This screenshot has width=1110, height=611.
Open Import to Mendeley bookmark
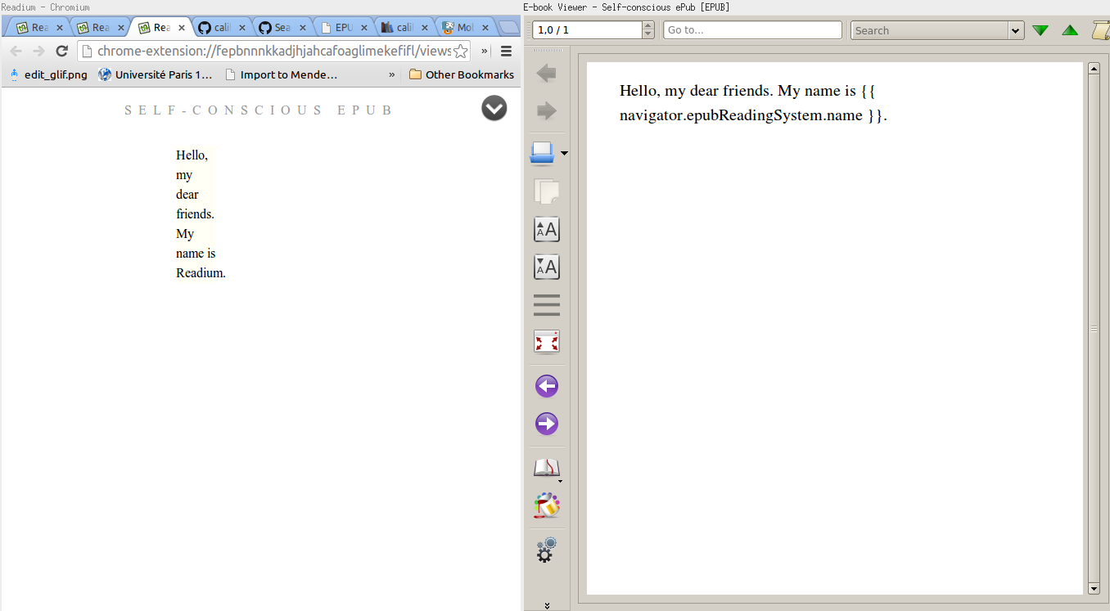point(281,74)
